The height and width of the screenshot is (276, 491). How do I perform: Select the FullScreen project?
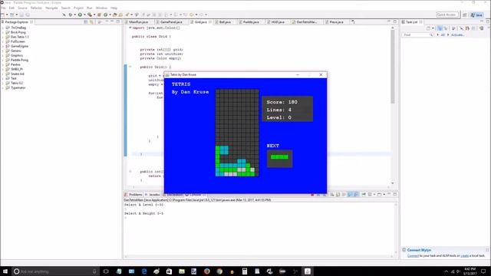(x=18, y=41)
